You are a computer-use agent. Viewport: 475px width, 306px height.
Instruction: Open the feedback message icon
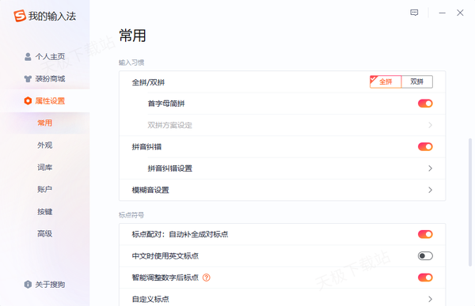[x=414, y=13]
